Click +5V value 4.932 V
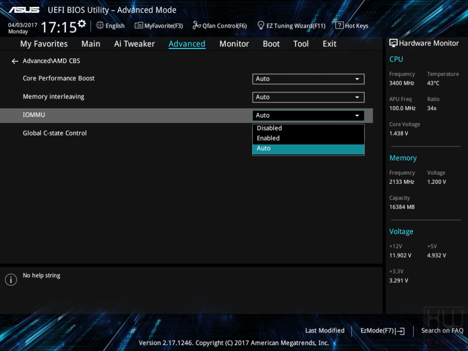 436,256
